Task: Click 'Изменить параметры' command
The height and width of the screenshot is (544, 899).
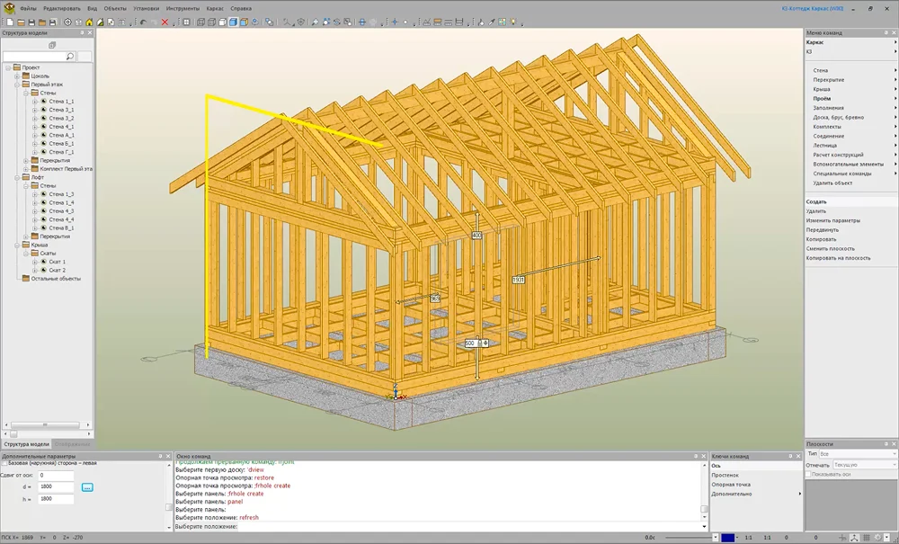Action: (x=832, y=220)
